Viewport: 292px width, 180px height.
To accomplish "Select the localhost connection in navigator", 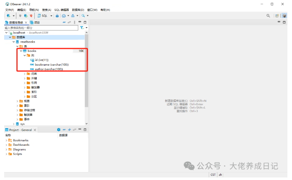I will click(x=19, y=33).
